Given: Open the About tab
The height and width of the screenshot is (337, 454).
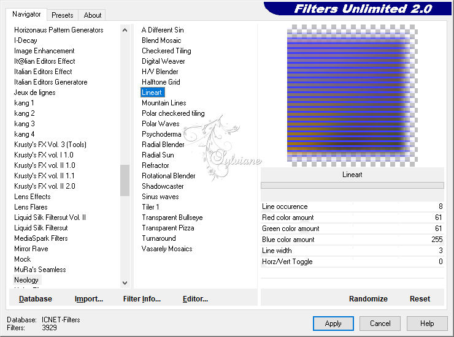Looking at the screenshot, I should tap(93, 15).
